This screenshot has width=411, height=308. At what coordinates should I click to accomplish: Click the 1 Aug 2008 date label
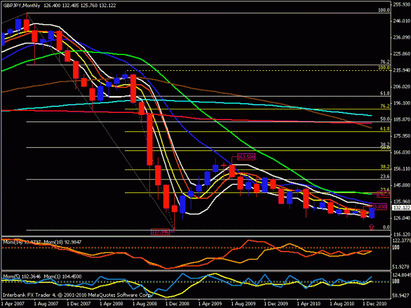[x=145, y=304]
